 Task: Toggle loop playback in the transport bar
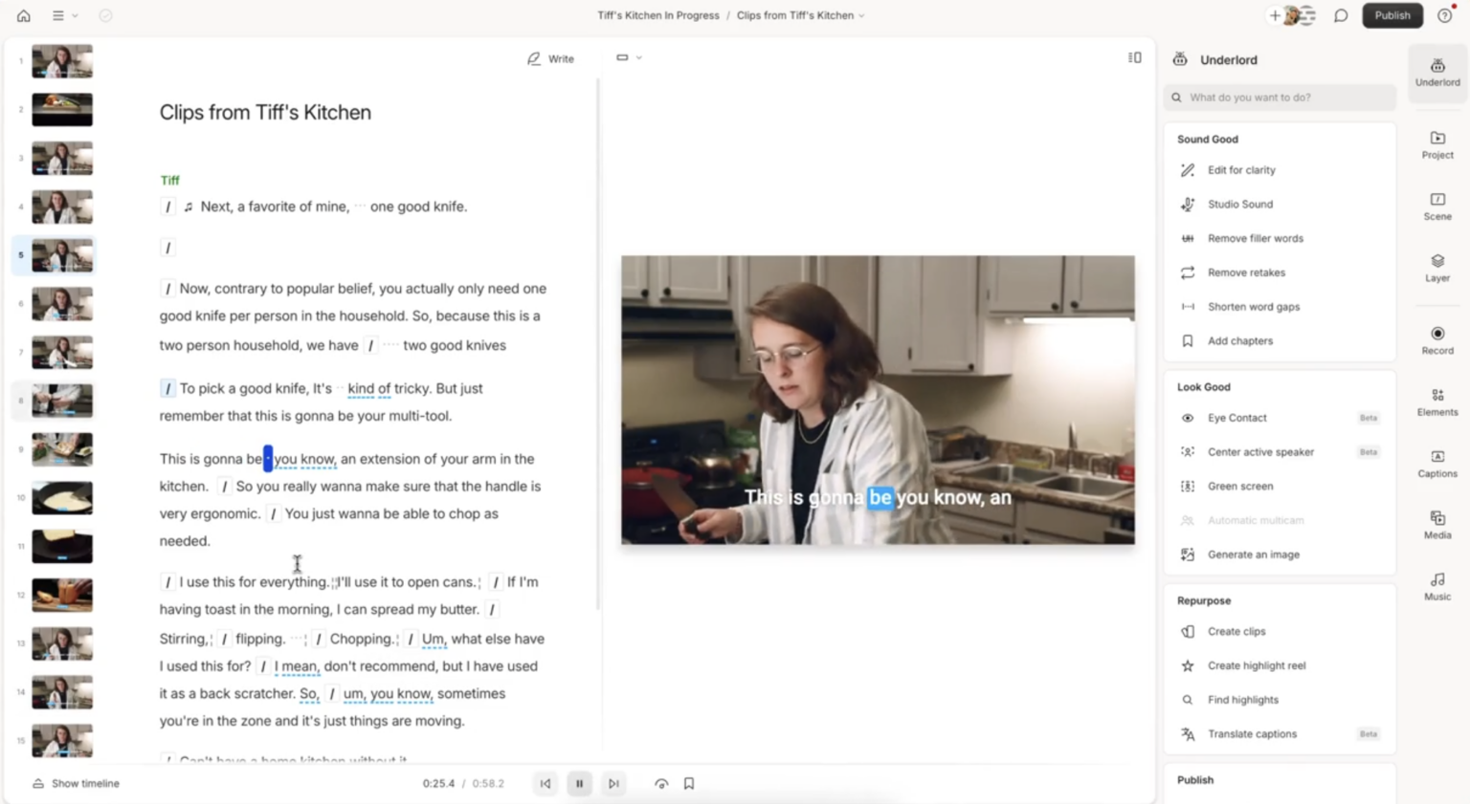[661, 783]
